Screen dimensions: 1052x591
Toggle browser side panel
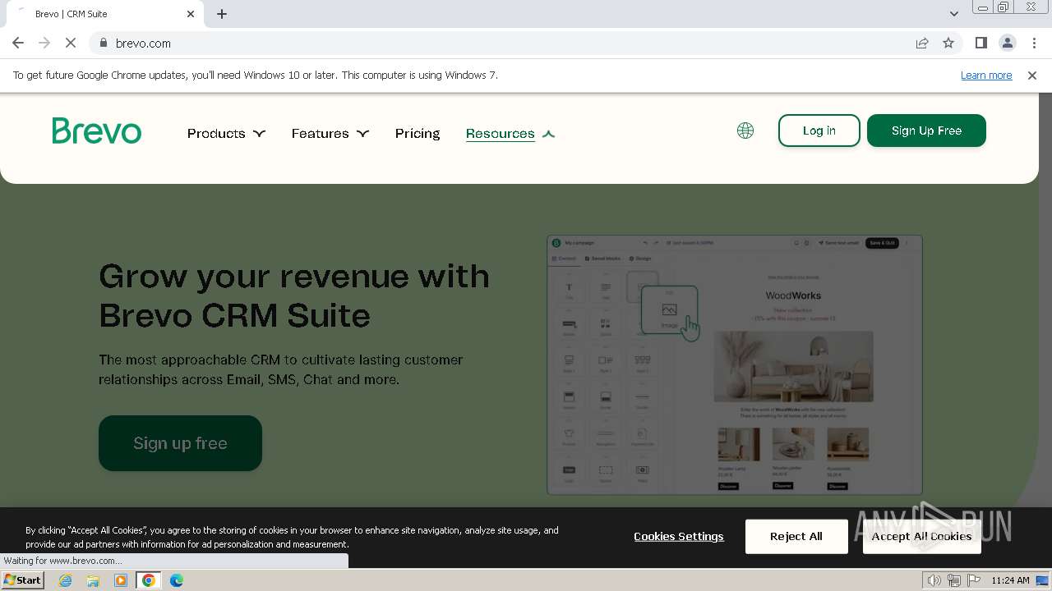(980, 43)
